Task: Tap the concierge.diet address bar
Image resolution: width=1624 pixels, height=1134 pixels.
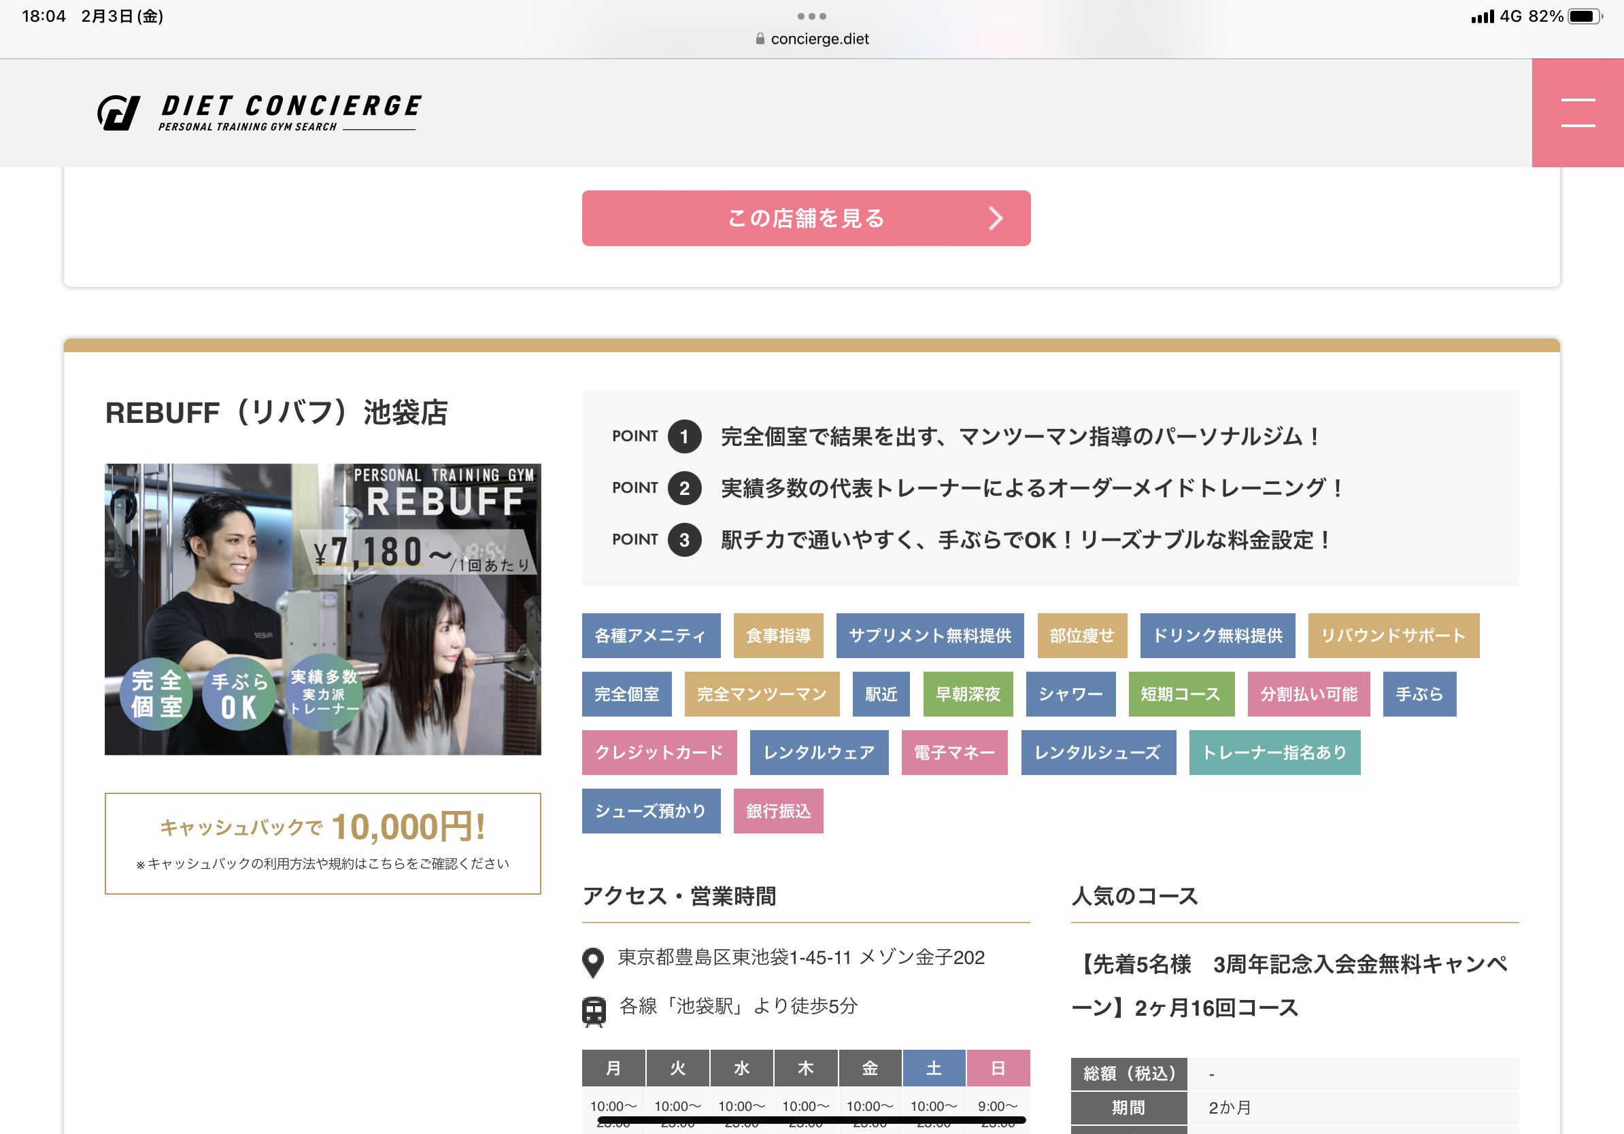Action: point(812,39)
